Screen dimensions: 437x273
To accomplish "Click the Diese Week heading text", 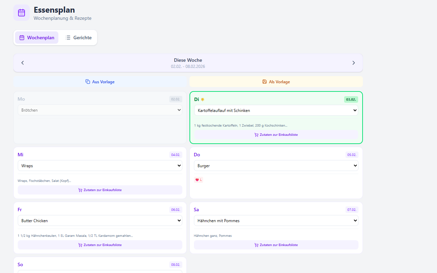I will [188, 60].
